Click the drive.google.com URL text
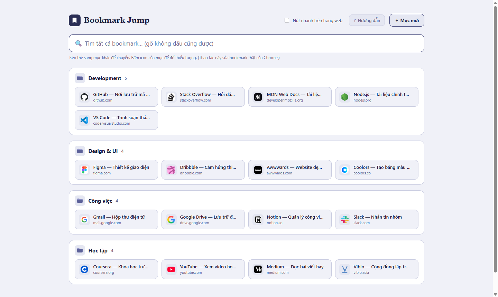Image resolution: width=498 pixels, height=297 pixels. pyautogui.click(x=194, y=223)
